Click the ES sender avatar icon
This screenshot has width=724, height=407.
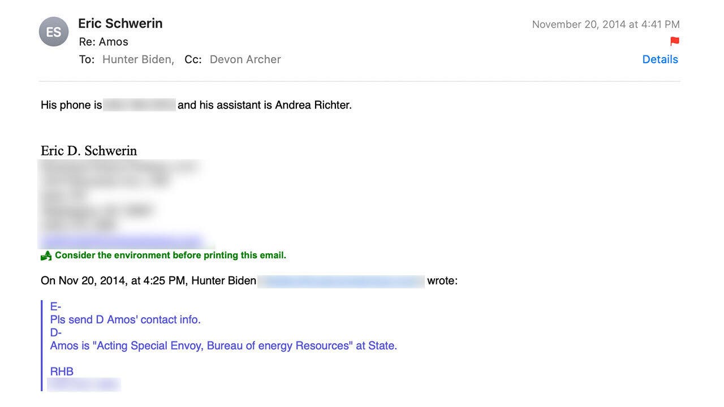(x=54, y=32)
